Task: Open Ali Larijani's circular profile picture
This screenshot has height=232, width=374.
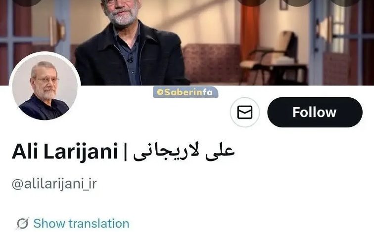Action: click(45, 87)
